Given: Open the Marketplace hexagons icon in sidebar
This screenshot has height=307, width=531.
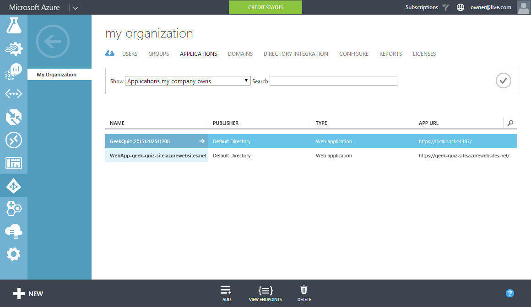Looking at the screenshot, I should click(14, 209).
